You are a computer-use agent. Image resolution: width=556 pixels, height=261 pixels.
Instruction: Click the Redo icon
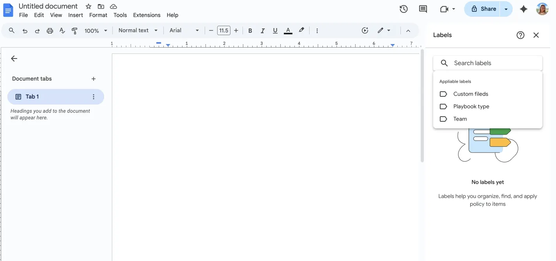click(x=37, y=30)
